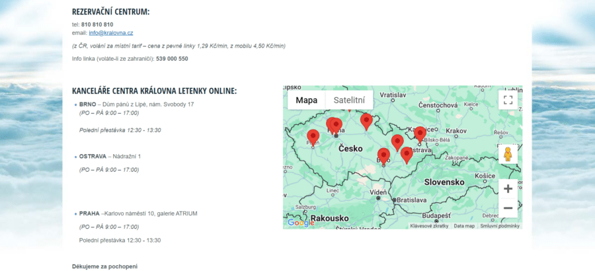The width and height of the screenshot is (595, 271).
Task: Click the Slovensko label on the map
Action: (444, 182)
